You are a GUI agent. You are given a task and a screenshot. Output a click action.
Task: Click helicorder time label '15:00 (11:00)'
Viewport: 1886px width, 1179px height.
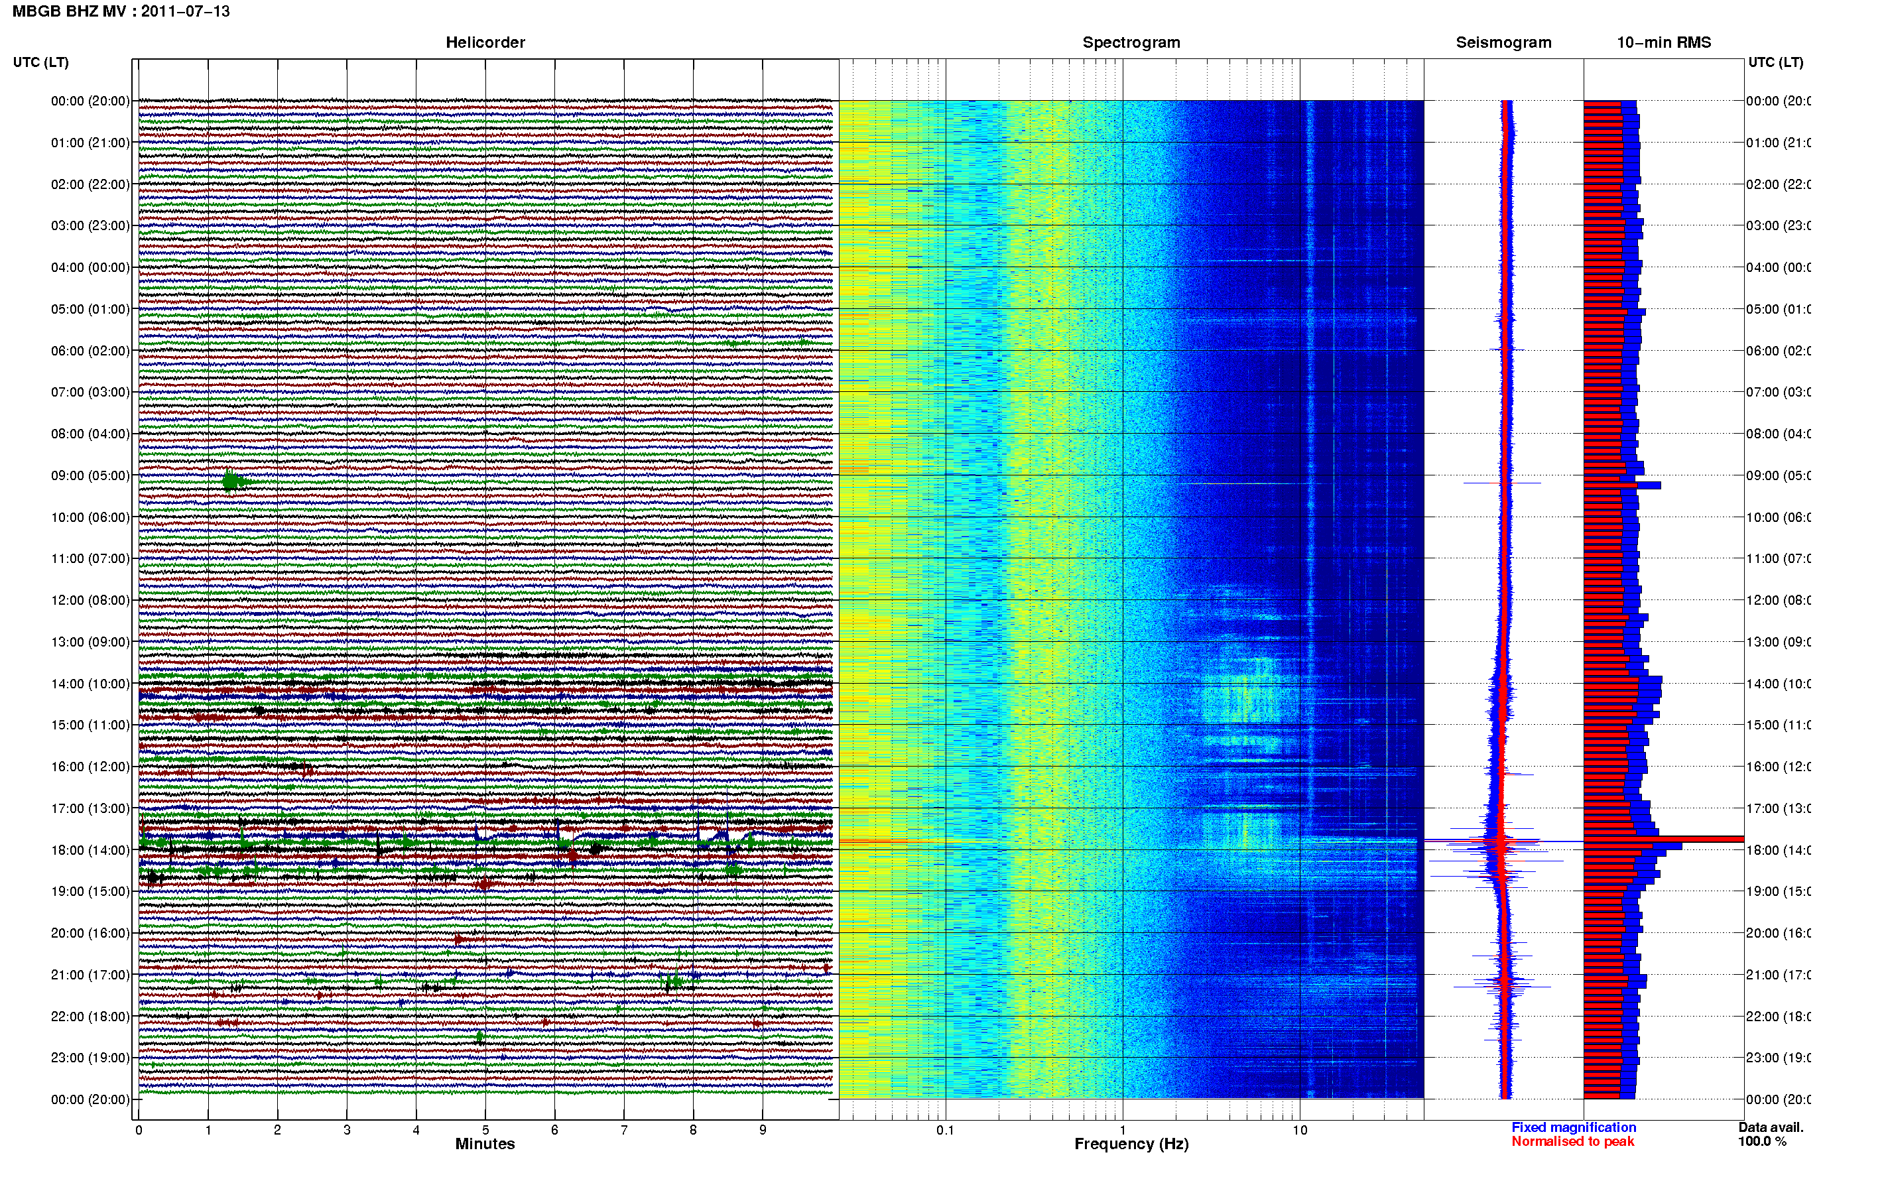pyautogui.click(x=90, y=725)
